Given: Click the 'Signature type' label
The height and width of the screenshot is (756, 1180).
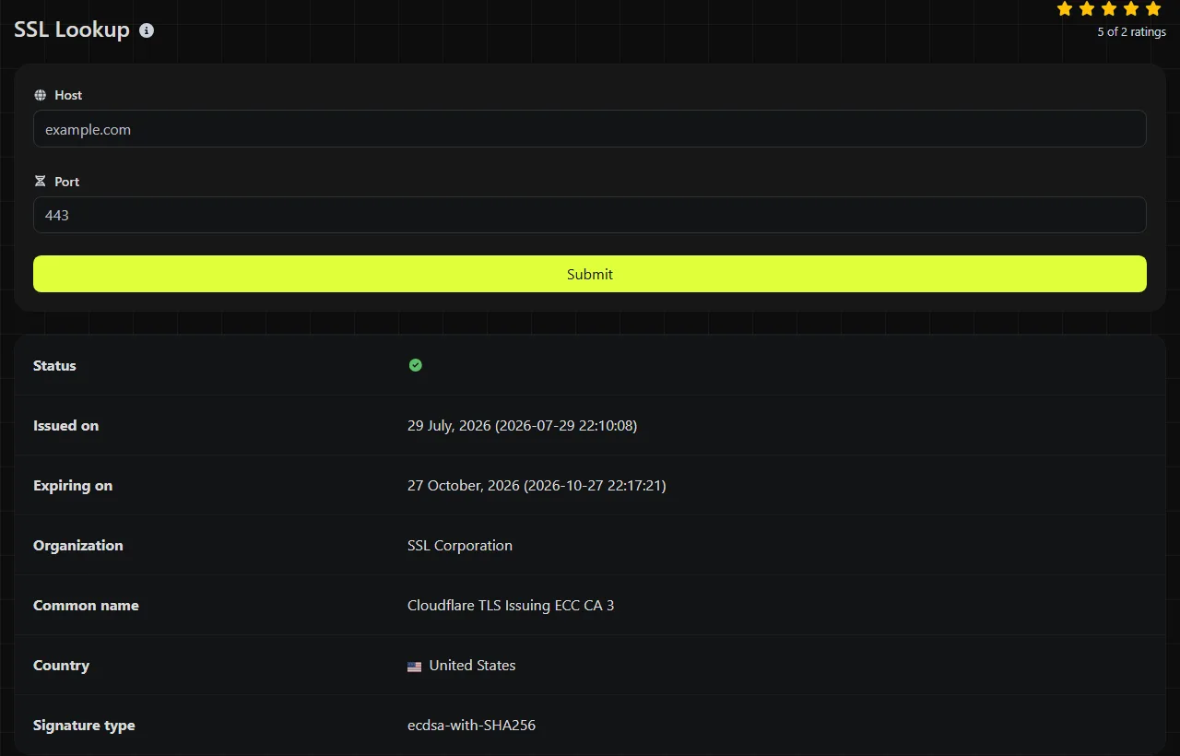Looking at the screenshot, I should coord(84,726).
